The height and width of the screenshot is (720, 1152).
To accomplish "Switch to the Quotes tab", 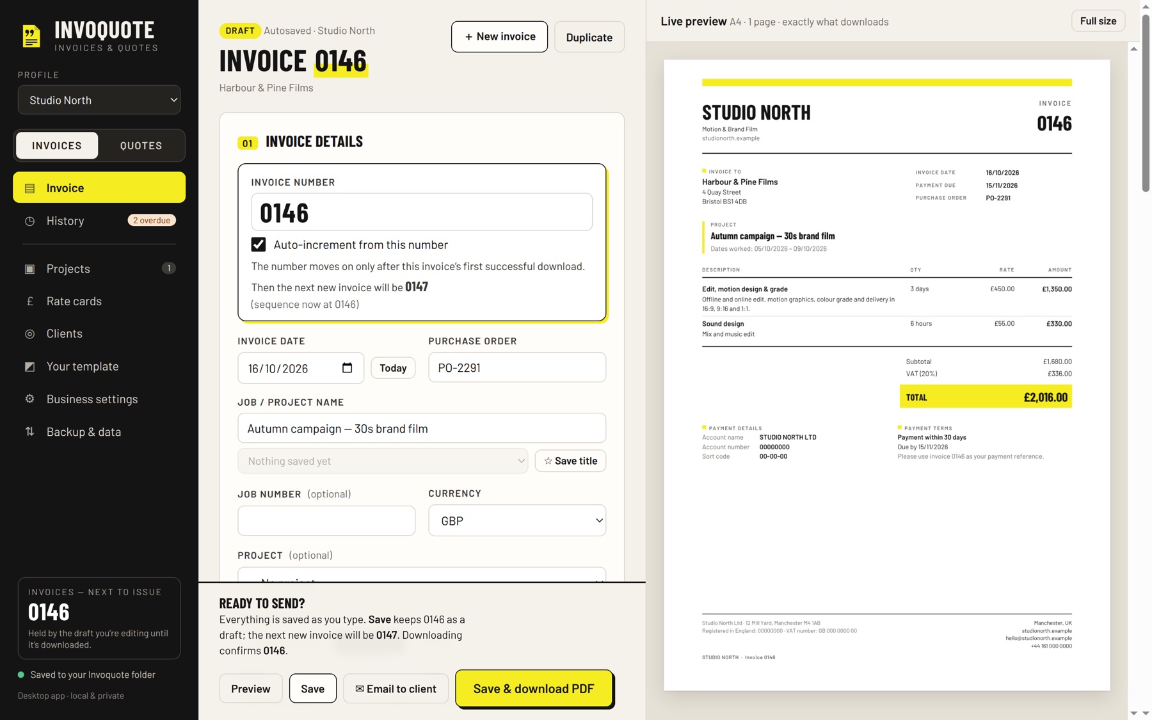I will (x=141, y=145).
